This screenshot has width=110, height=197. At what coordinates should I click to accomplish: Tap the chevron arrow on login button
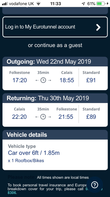(x=98, y=27)
